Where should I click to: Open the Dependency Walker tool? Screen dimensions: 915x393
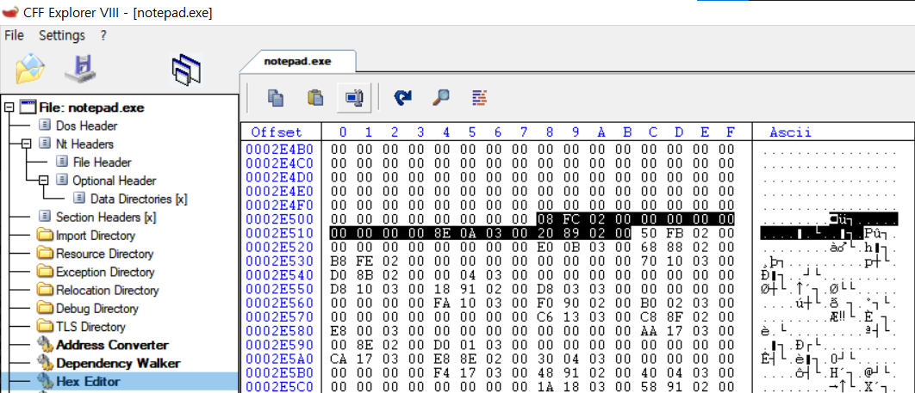click(118, 363)
